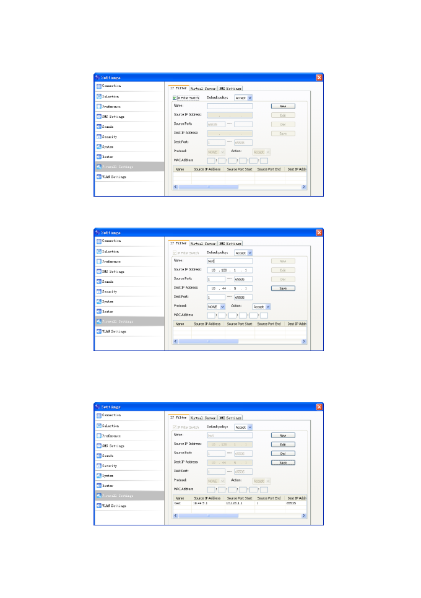Open Connection icon in window with blank Name field
This screenshot has width=421, height=598.
(x=99, y=86)
